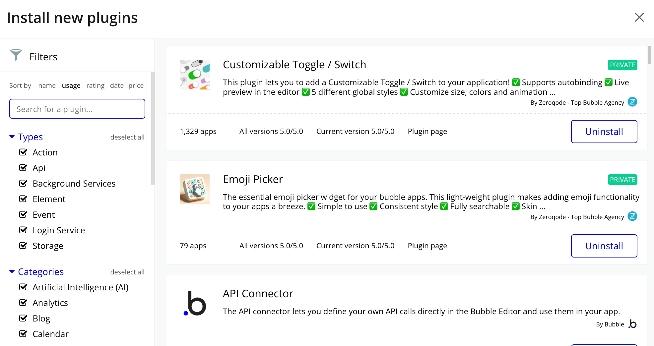Click the By Bubble author text

(610, 324)
